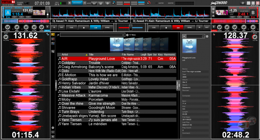Screen dimensions: 260x140
Task: Click the crossfader slider between decks
Action: coord(131,28)
